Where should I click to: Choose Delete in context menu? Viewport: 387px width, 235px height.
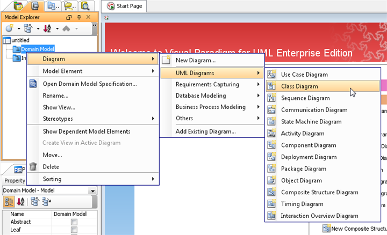coord(51,167)
